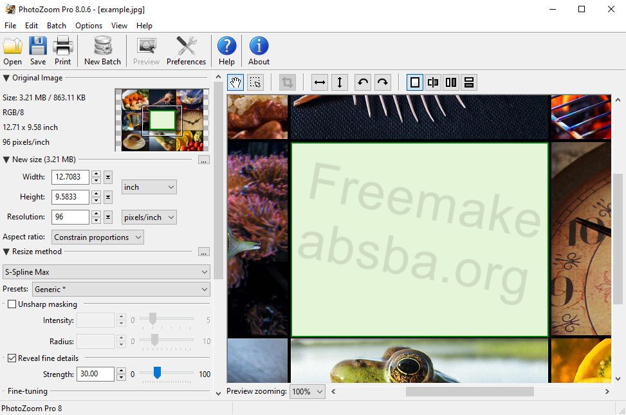Click the original image navigator thumbnail
Screen dimensions: 626x415
tap(162, 120)
